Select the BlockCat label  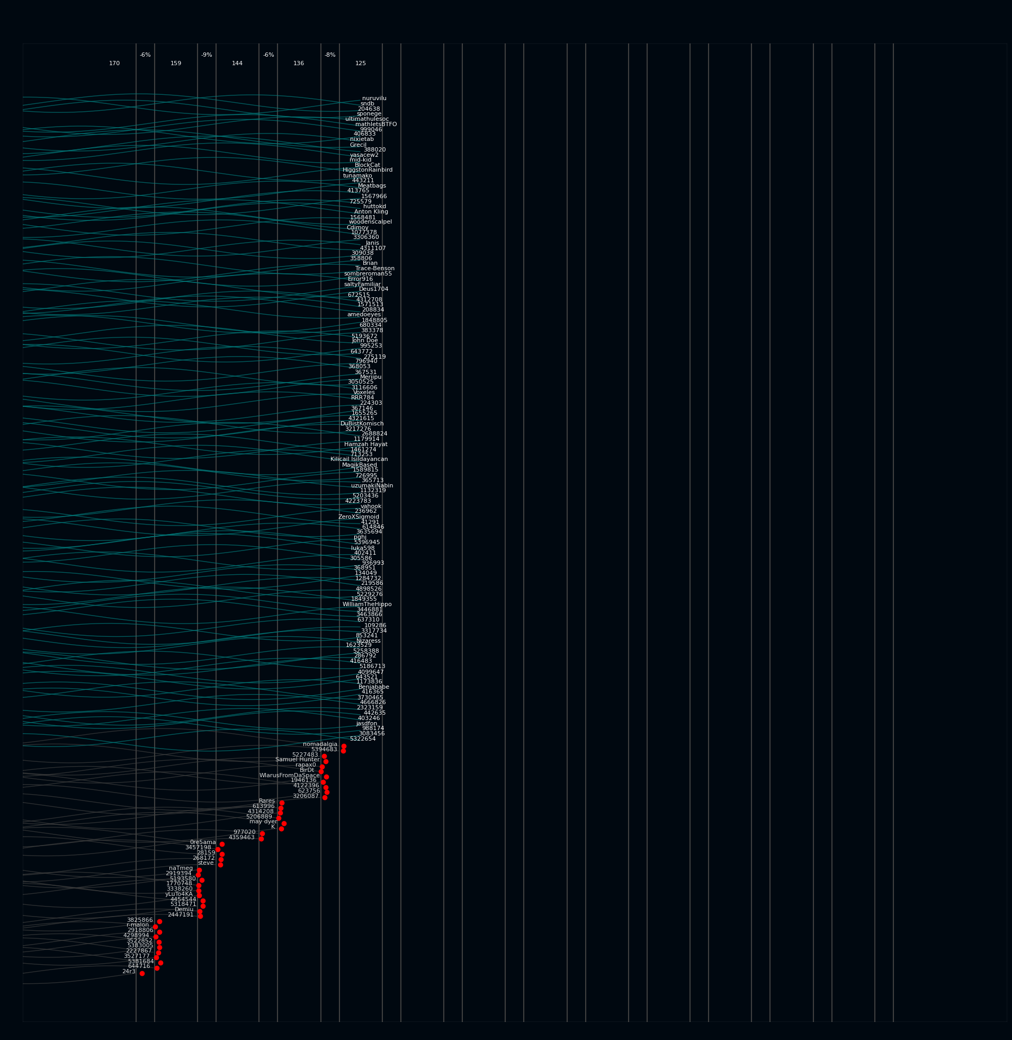click(368, 165)
